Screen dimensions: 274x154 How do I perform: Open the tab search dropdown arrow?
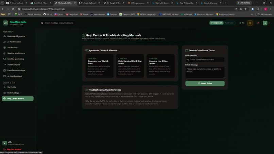pyautogui.click(x=2, y=3)
